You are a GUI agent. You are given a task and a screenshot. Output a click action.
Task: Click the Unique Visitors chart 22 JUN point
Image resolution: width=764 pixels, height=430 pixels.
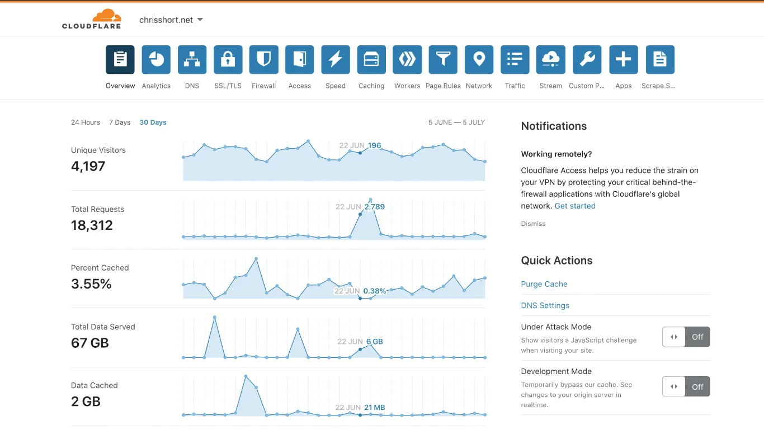[360, 153]
